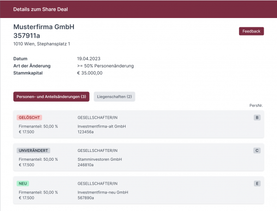Click company register number 567890a
This screenshot has width=277, height=211.
(85, 198)
